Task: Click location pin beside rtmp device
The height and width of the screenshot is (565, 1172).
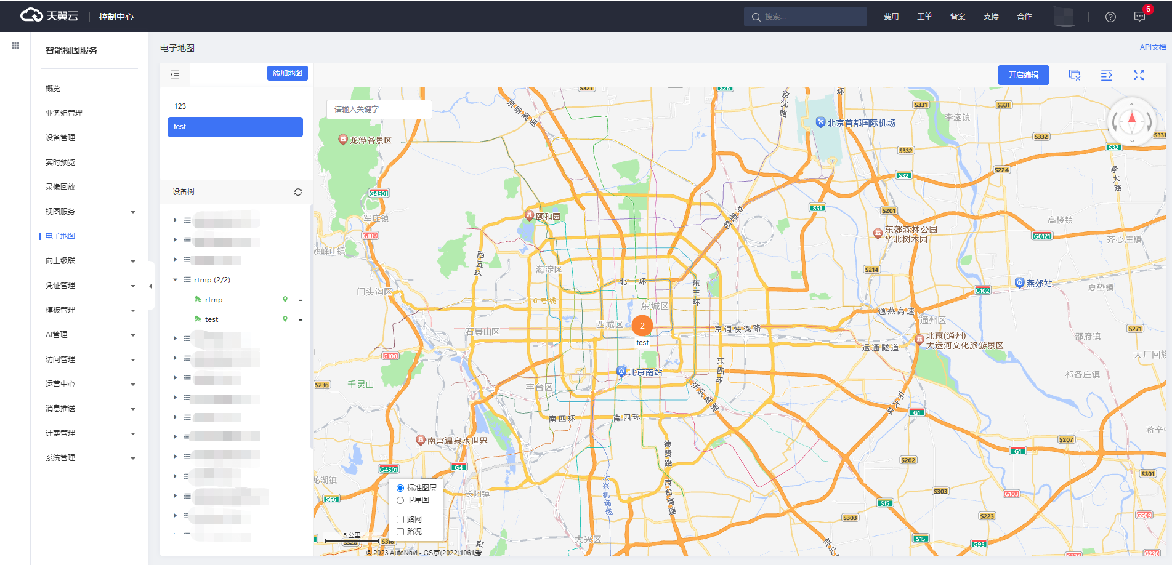Action: point(285,300)
